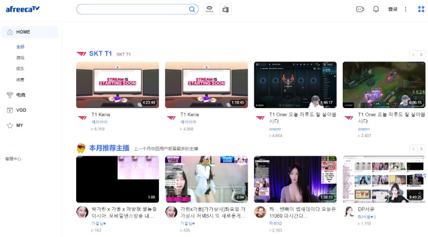Open 케리아아 channel link under 6,159 stream
This screenshot has width=428, height=237.
pos(100,122)
